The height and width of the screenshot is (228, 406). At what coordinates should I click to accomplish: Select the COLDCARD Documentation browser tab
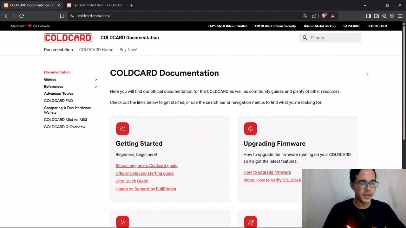(x=32, y=5)
